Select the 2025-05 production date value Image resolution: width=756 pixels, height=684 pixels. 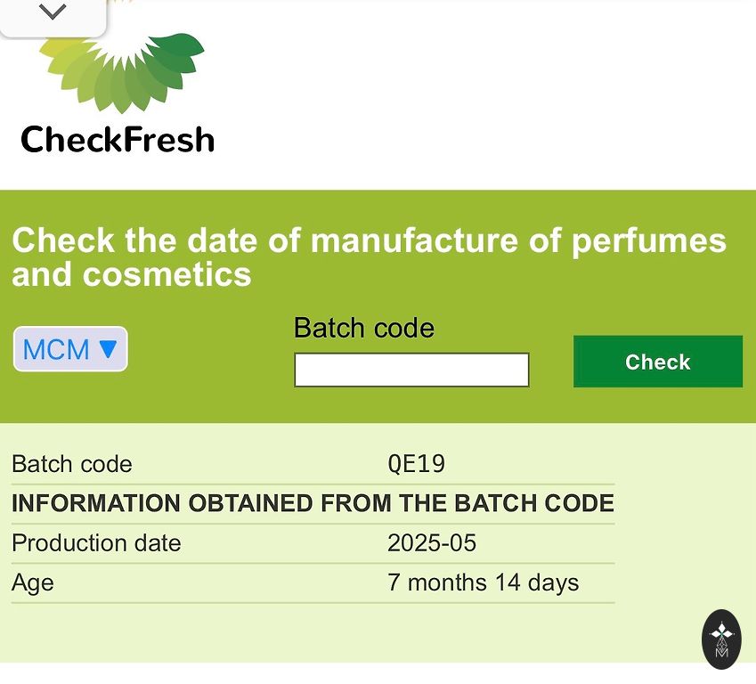click(x=432, y=543)
